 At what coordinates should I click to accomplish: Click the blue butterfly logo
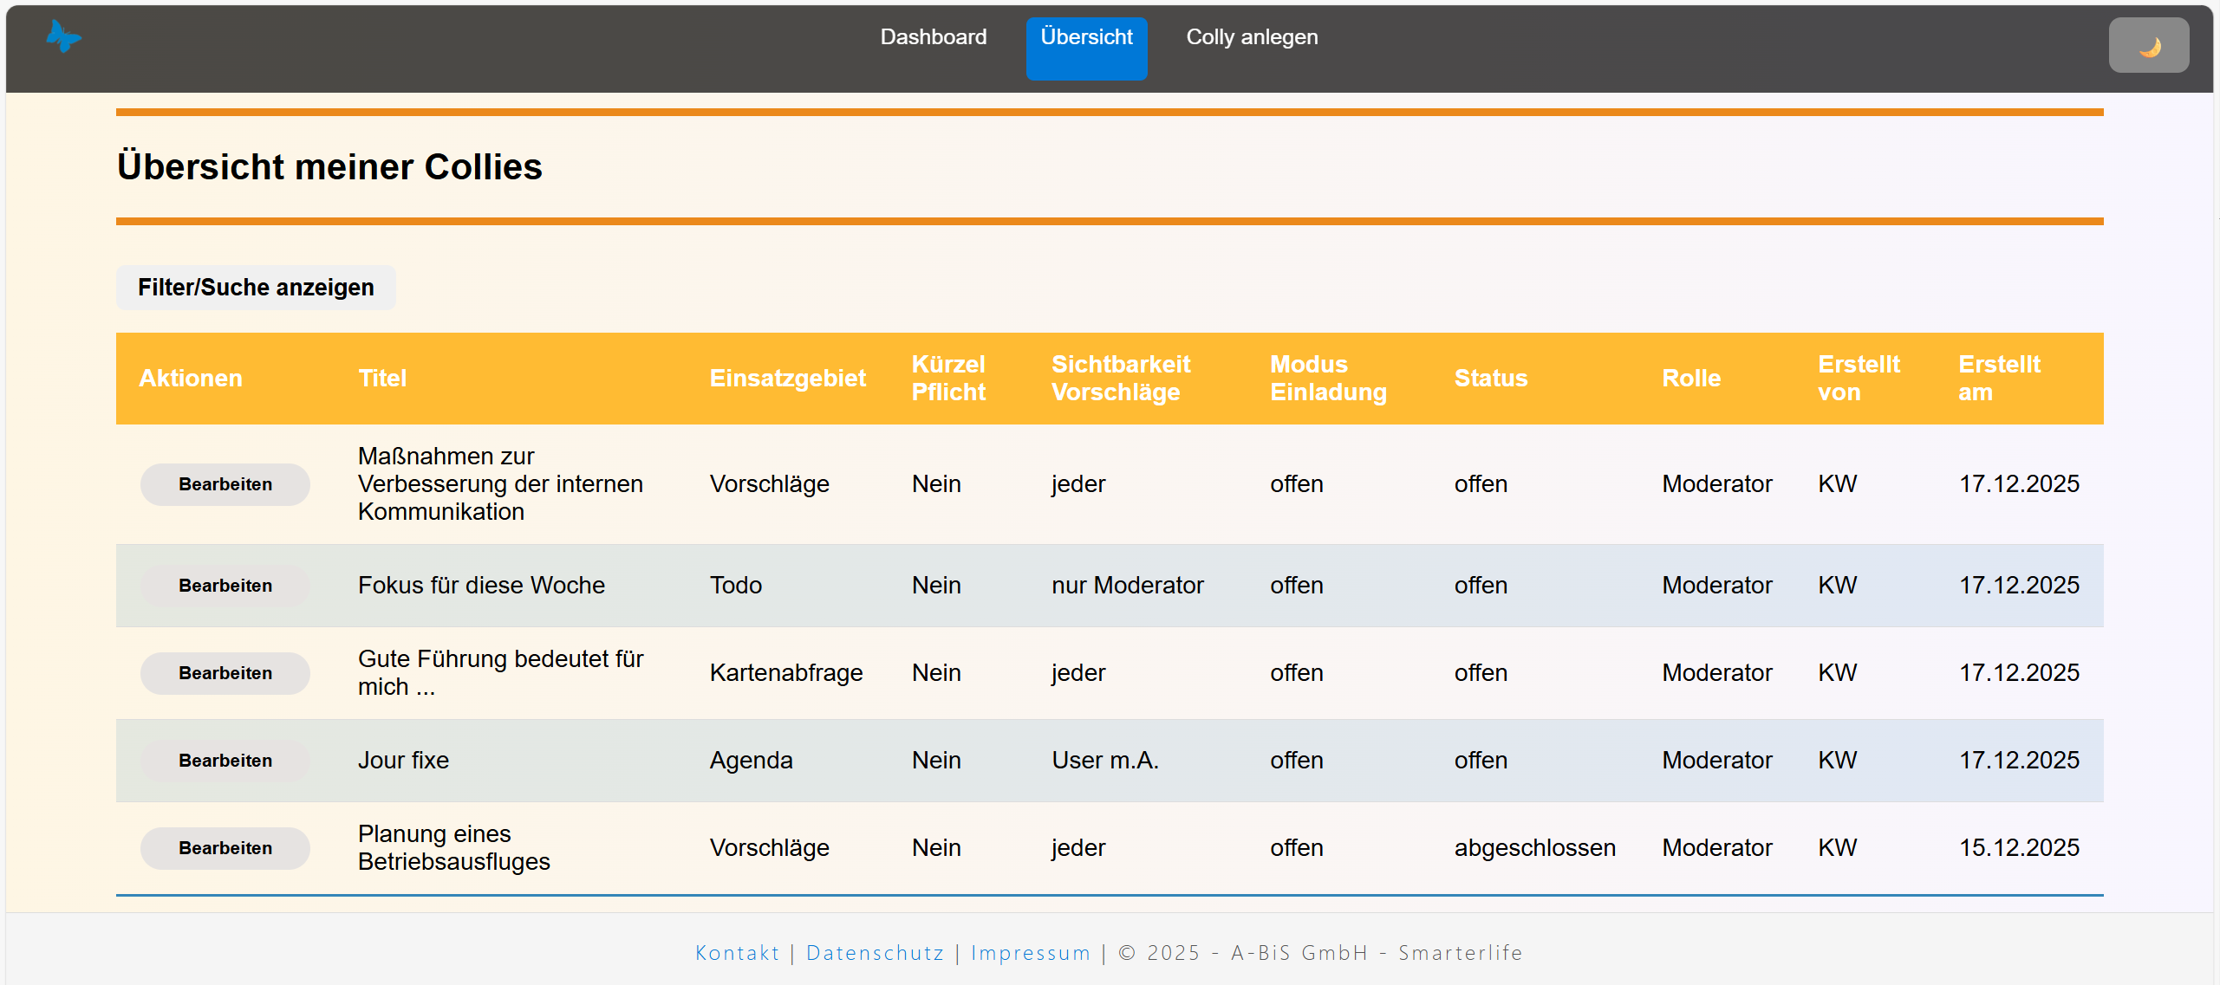click(63, 36)
